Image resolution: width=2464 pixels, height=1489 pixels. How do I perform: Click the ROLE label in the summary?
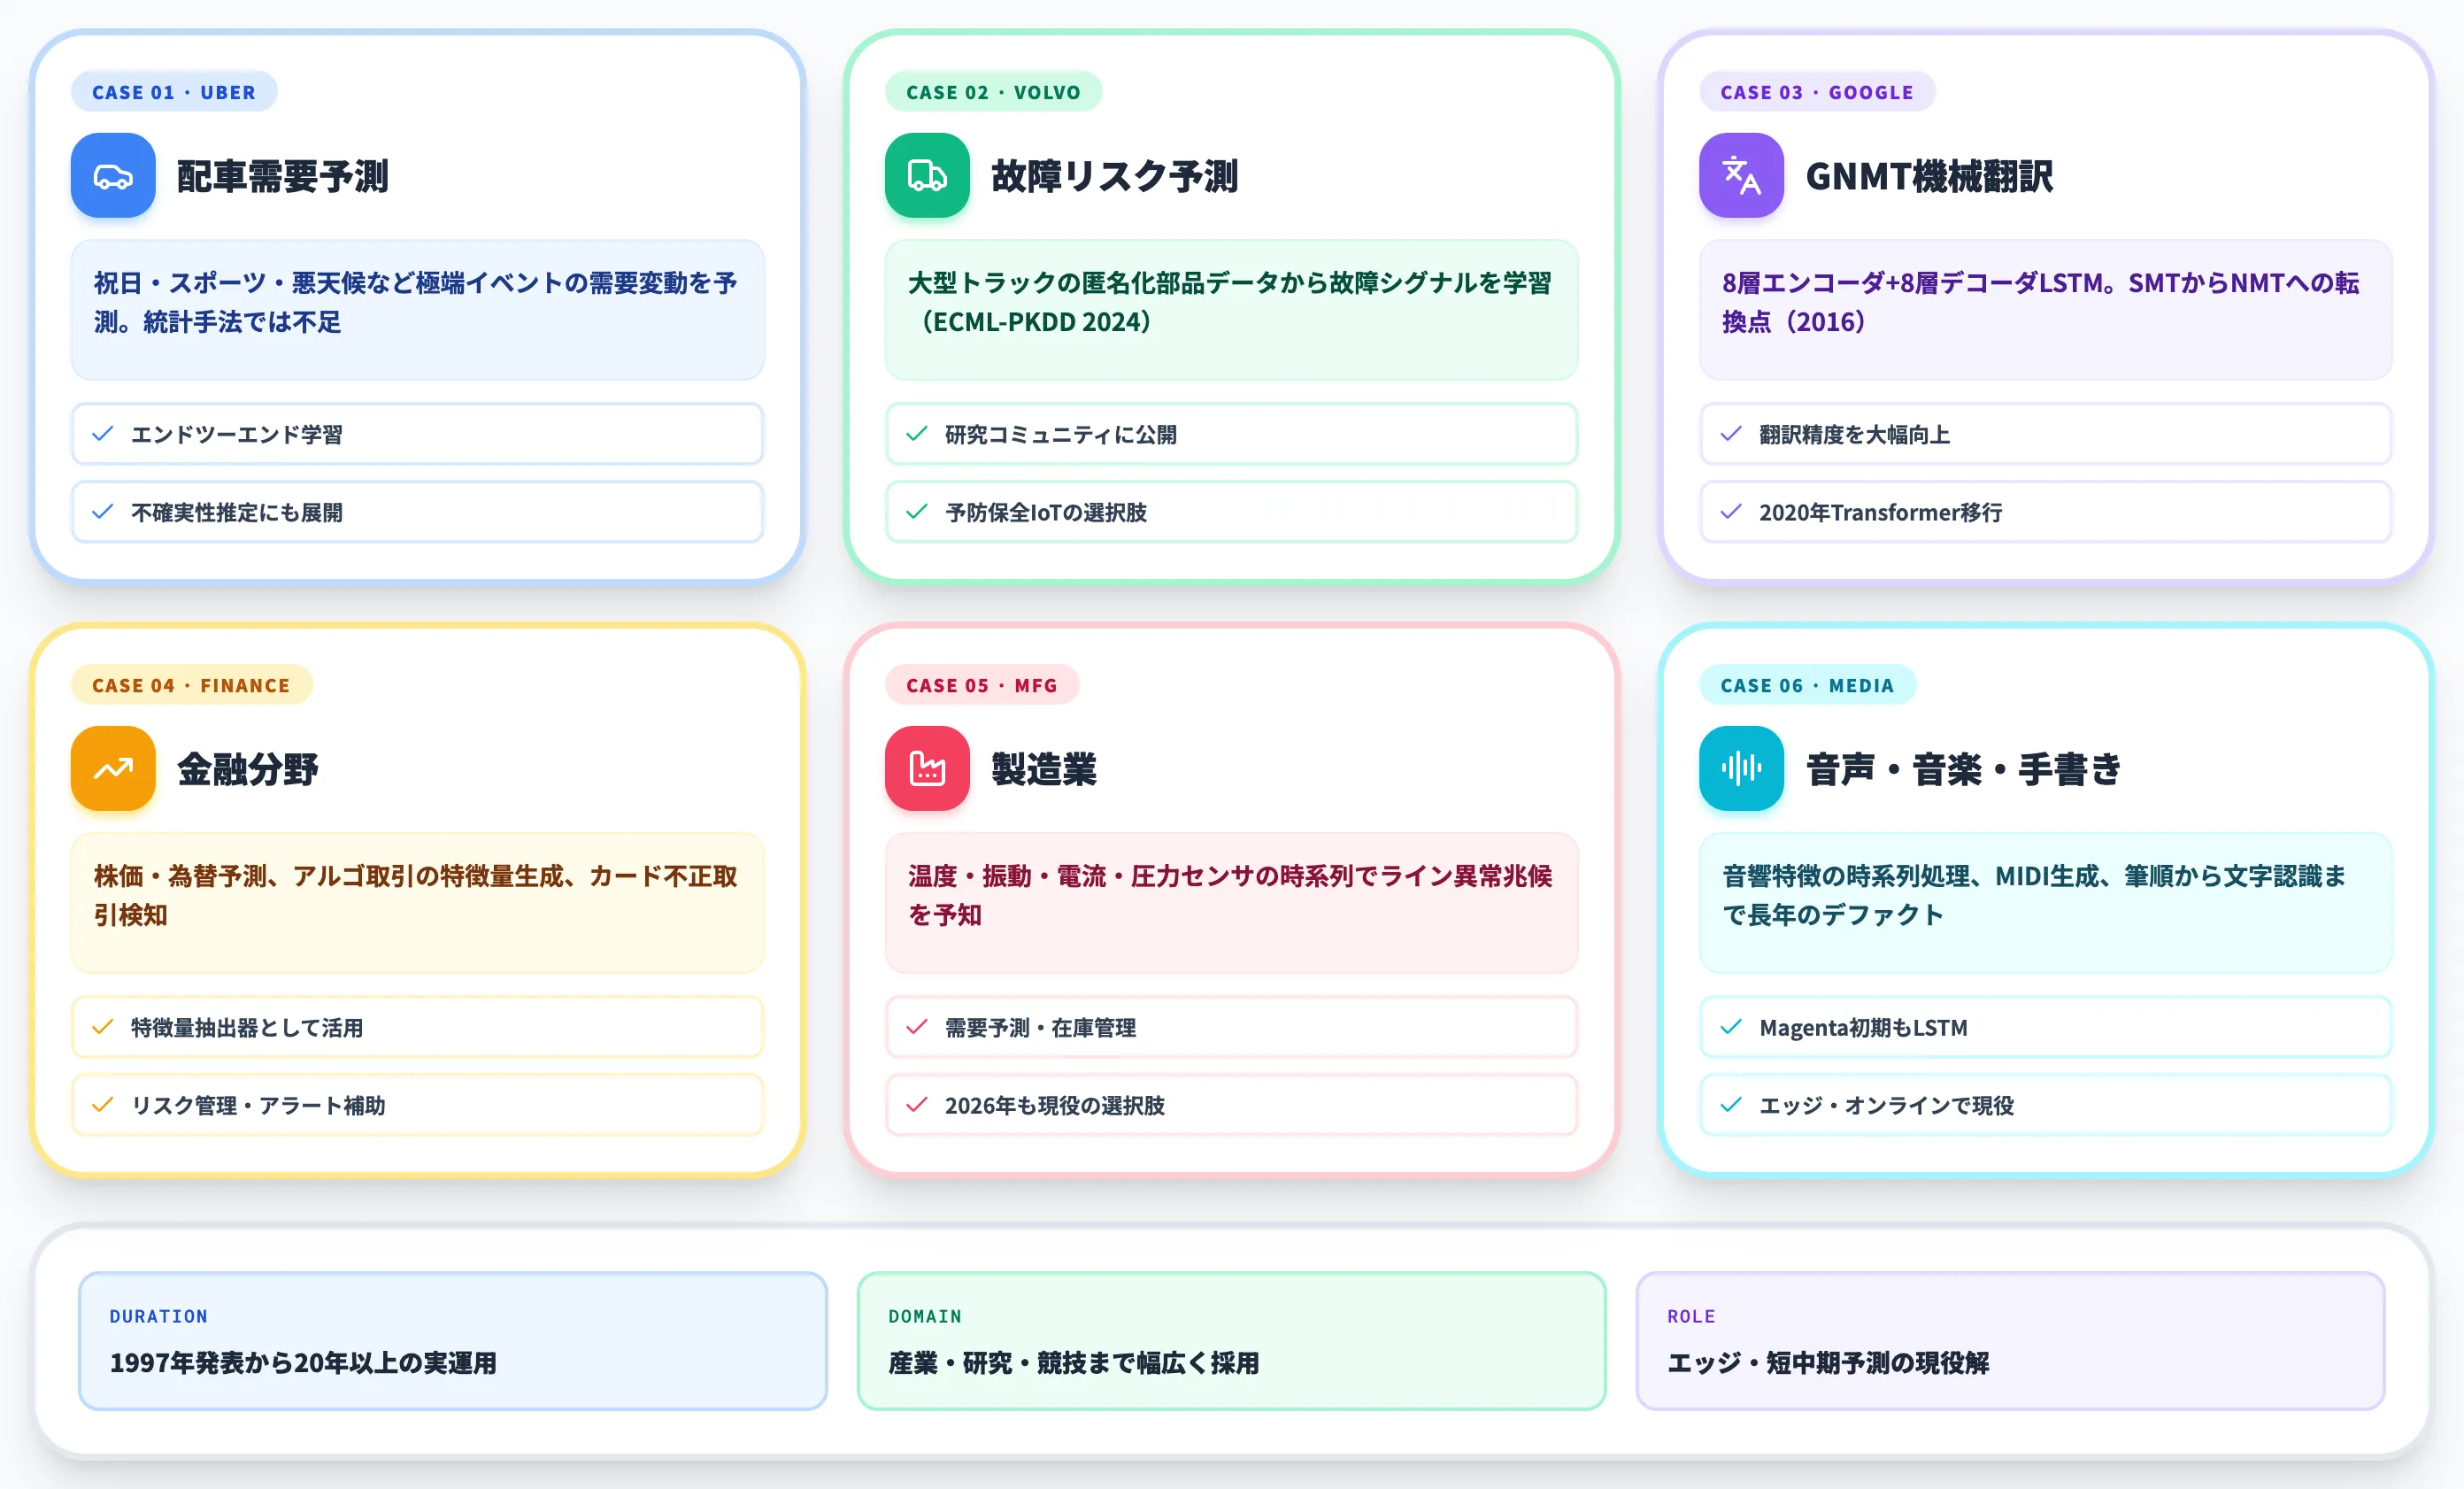(x=1691, y=1316)
